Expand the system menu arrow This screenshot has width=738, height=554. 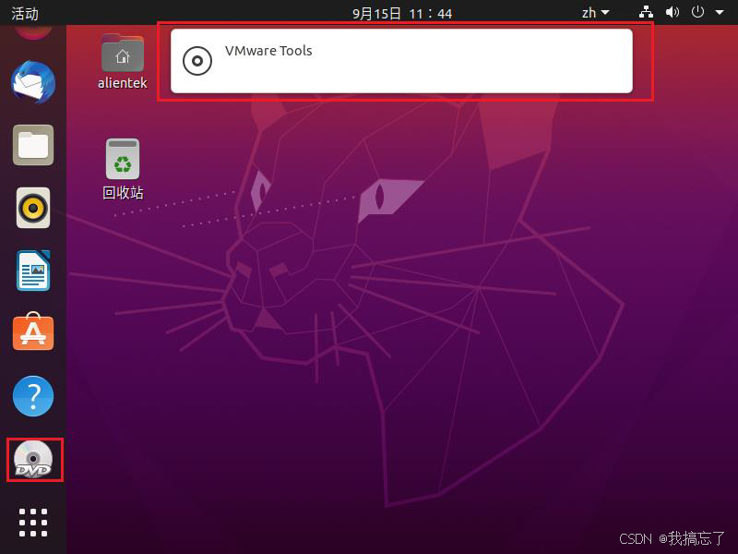720,13
